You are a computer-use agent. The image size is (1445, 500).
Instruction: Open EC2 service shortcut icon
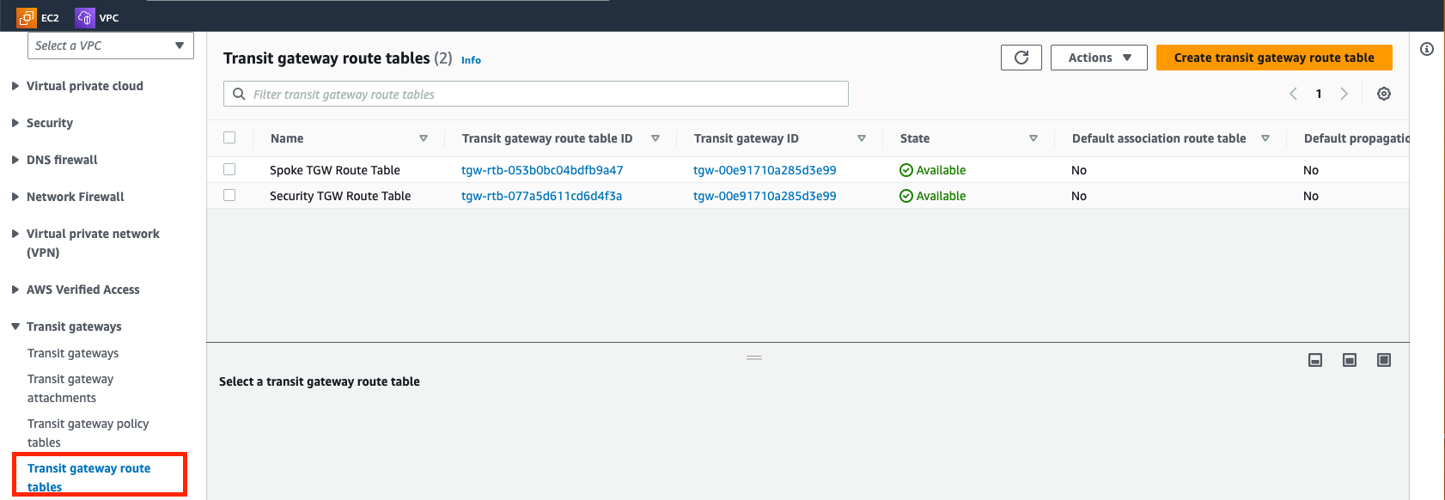(27, 17)
